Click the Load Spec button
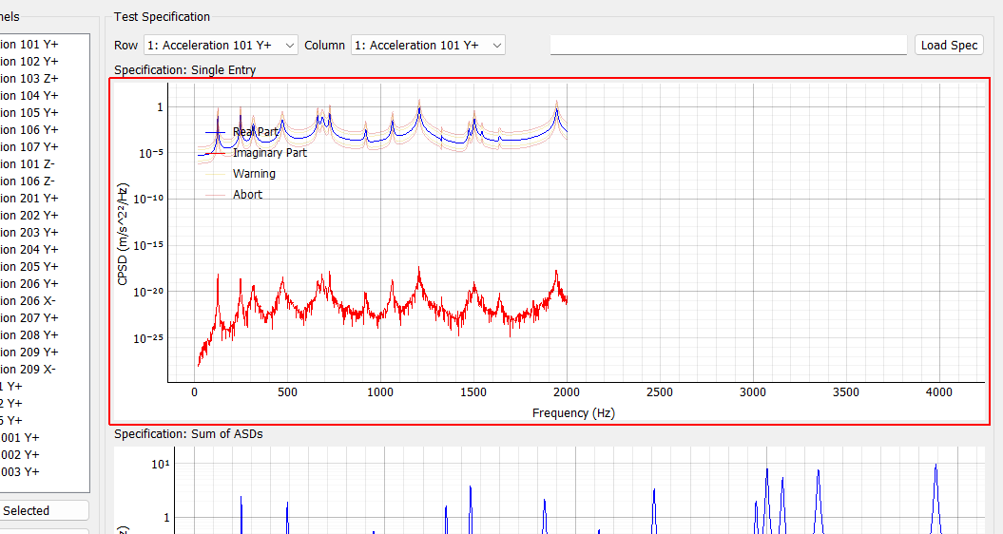The width and height of the screenshot is (1003, 534). pyautogui.click(x=949, y=46)
